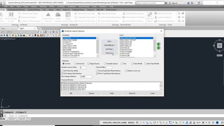This screenshot has height=126, width=224.
Task: Enable Strata on one row checkbox
Action: 126,71
